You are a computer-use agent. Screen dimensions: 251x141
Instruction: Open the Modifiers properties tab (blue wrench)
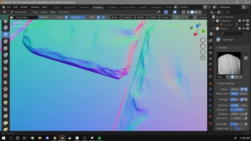tap(211, 89)
